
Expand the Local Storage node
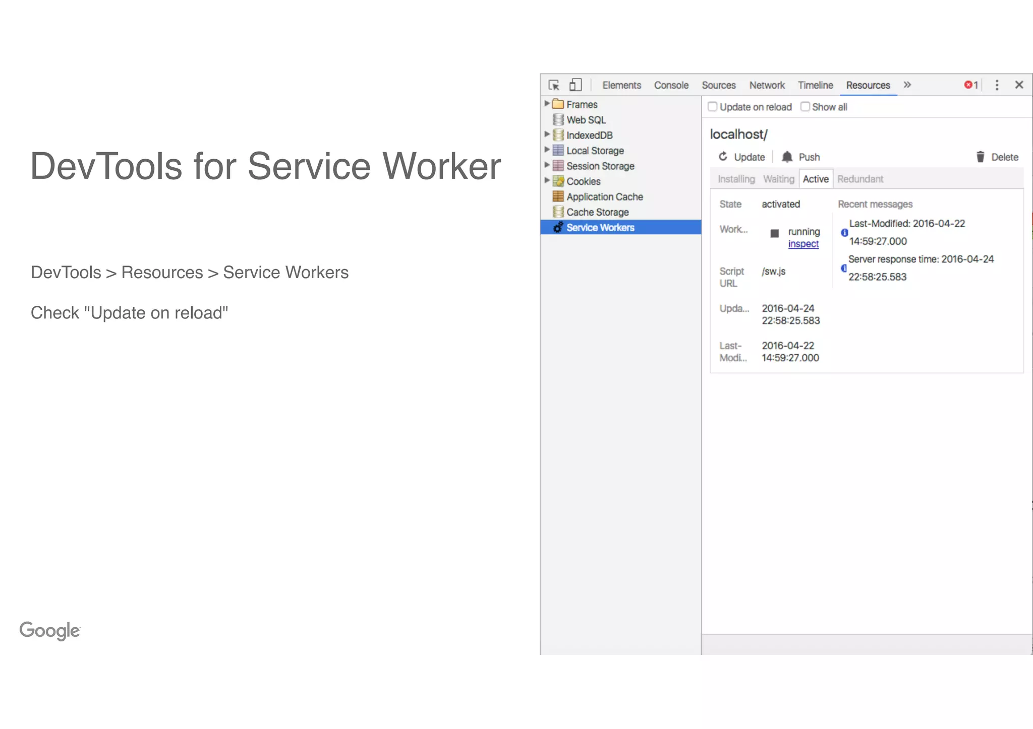[x=547, y=150]
